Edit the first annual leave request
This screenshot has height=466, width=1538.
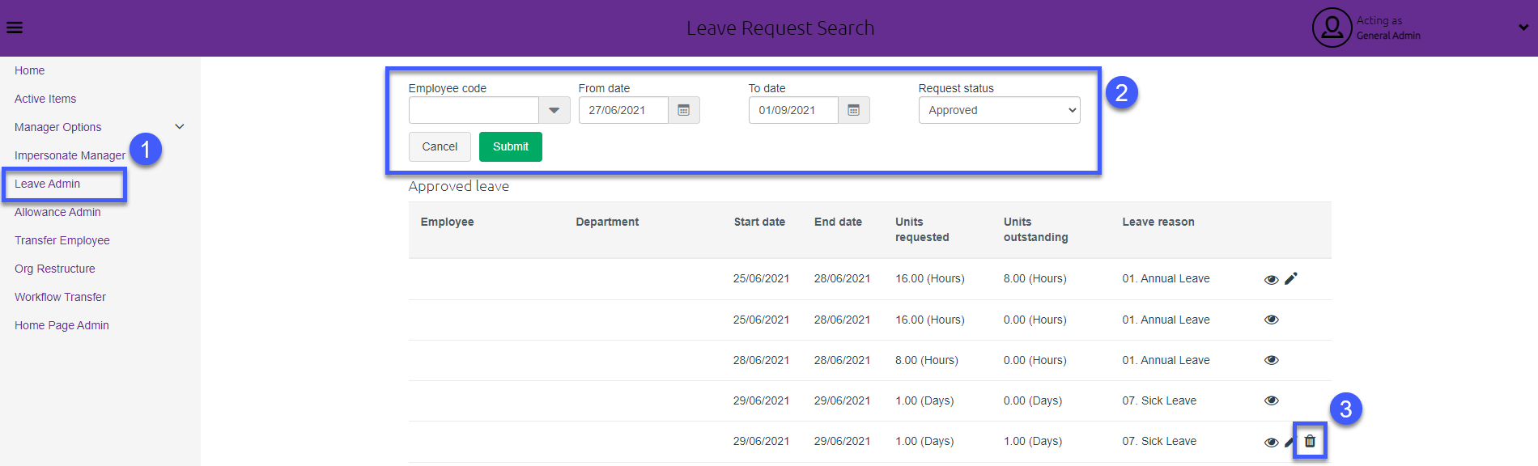click(1291, 278)
